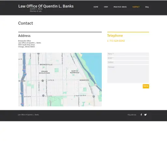Screen dimensions: 167x167
Task: Click the telephone number 1 773 624-8343
Action: pos(116,41)
